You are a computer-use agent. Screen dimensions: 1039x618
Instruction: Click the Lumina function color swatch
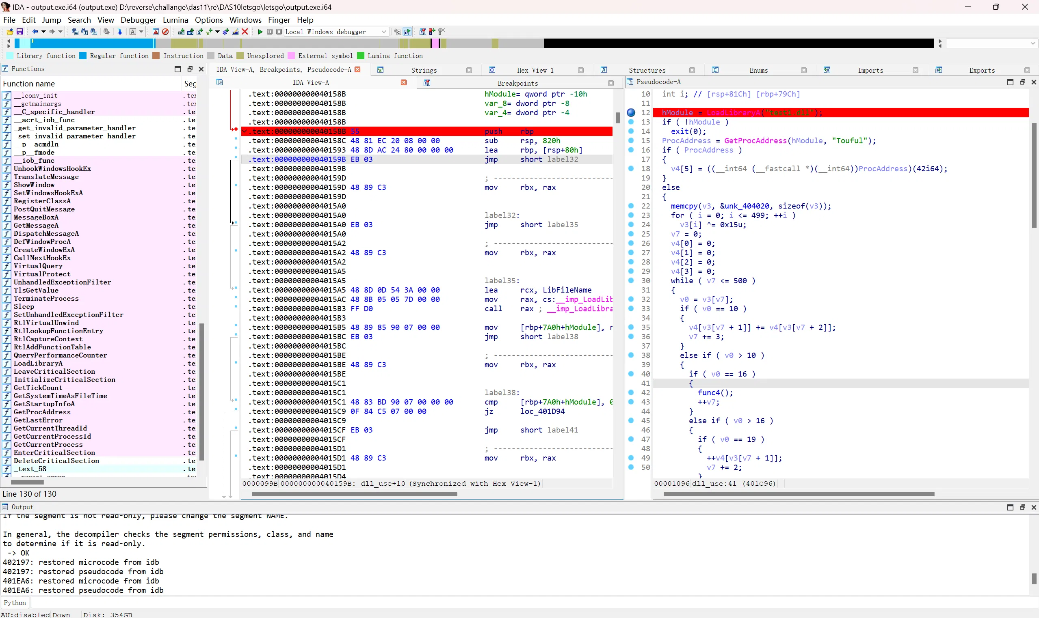[361, 56]
